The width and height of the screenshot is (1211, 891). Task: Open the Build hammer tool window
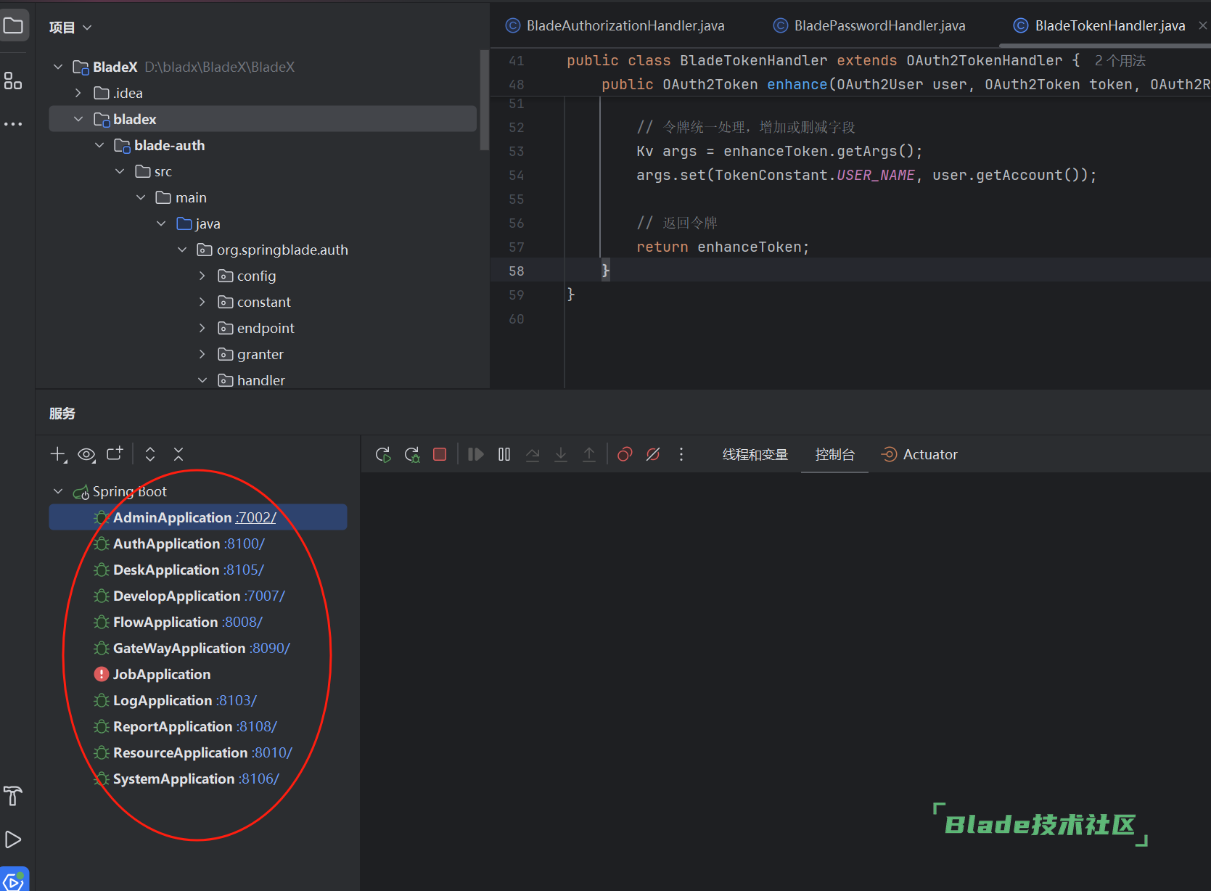click(x=13, y=796)
